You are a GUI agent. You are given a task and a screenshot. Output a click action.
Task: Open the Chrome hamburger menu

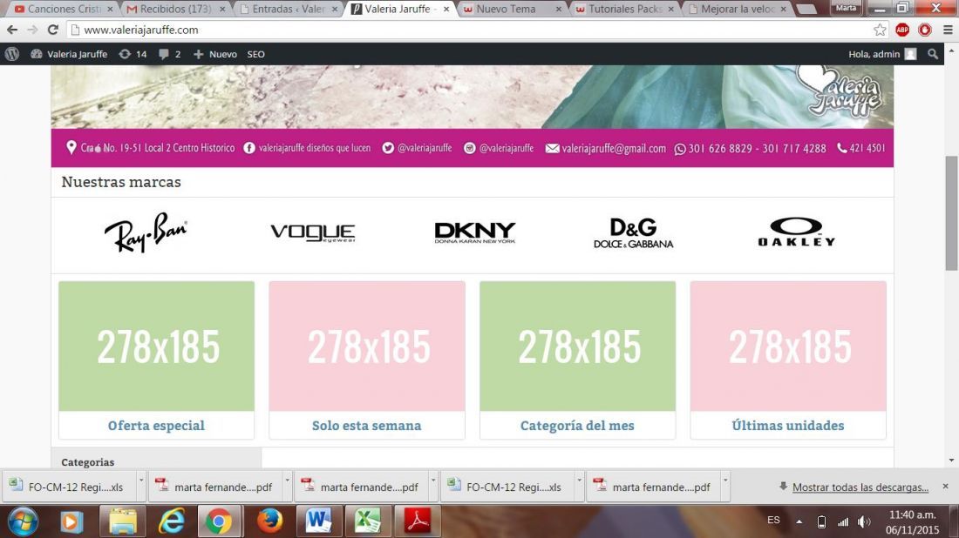click(948, 30)
